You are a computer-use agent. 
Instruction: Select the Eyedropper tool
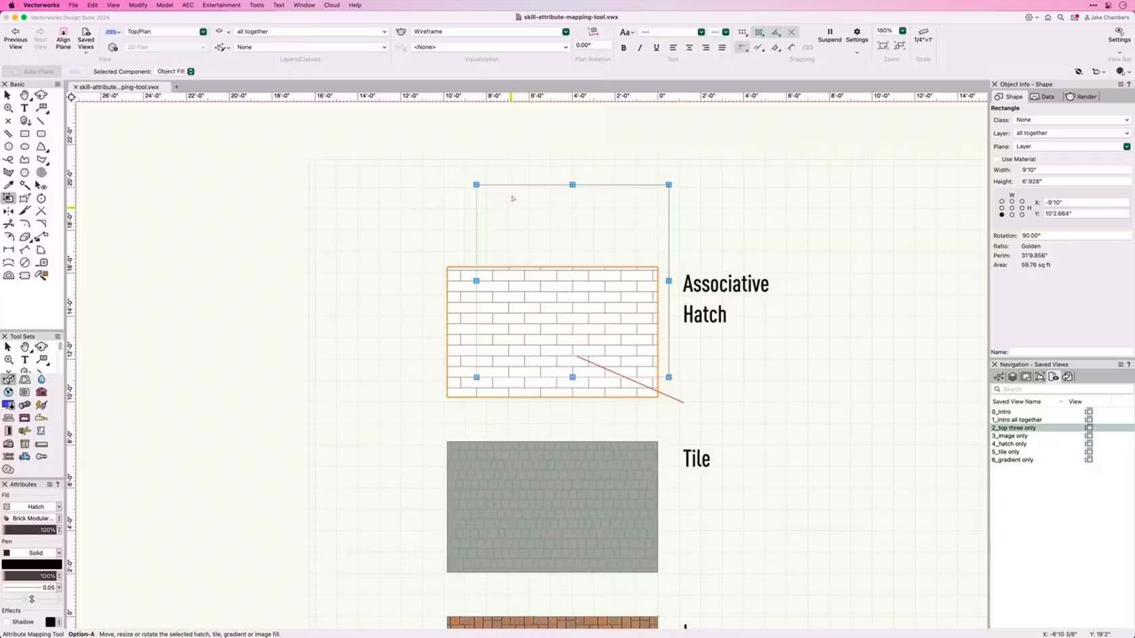pos(8,185)
